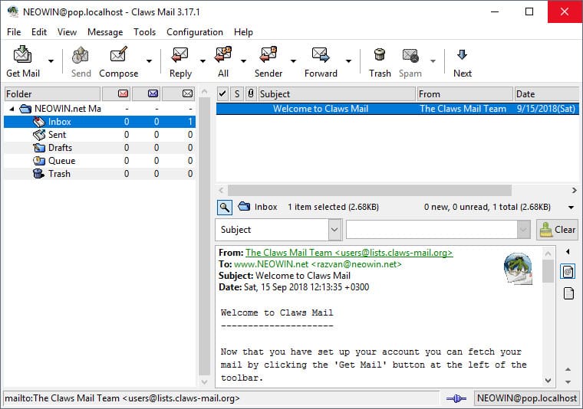Click the message list horizontal scrollbar

370,191
